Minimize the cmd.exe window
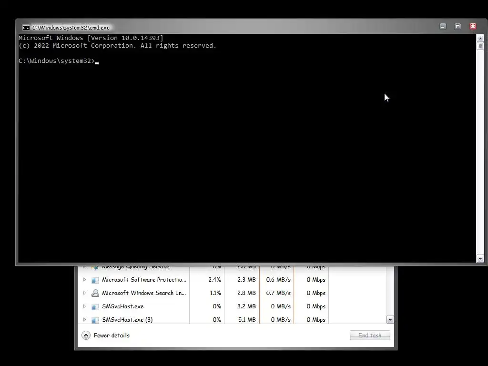 coord(443,27)
